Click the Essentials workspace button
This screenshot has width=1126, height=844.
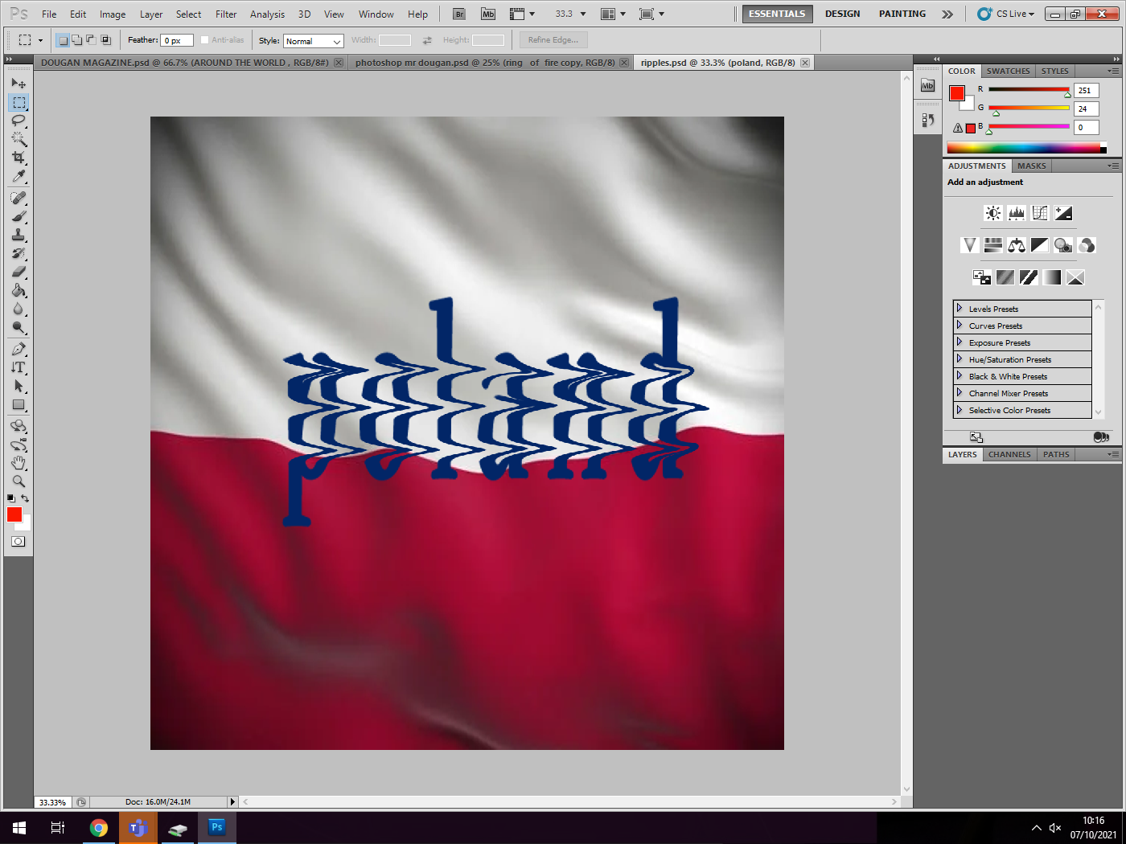pos(777,14)
